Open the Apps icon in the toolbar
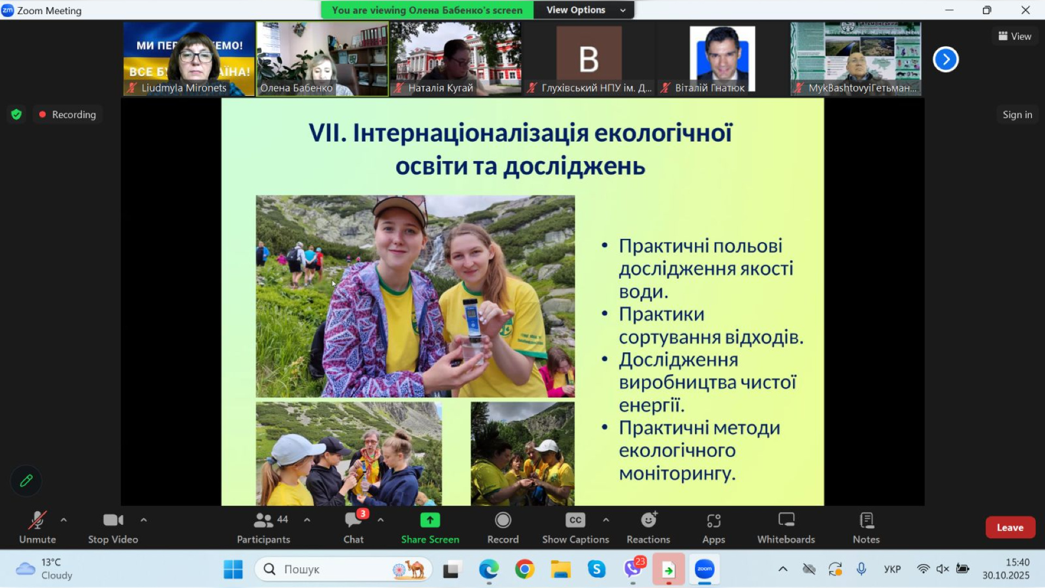This screenshot has width=1045, height=588. point(713,520)
